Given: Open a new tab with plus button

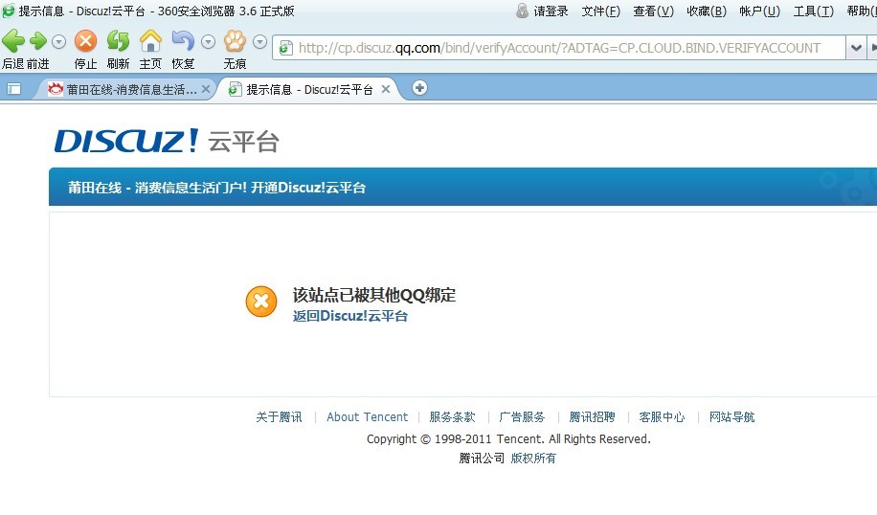Looking at the screenshot, I should [419, 88].
